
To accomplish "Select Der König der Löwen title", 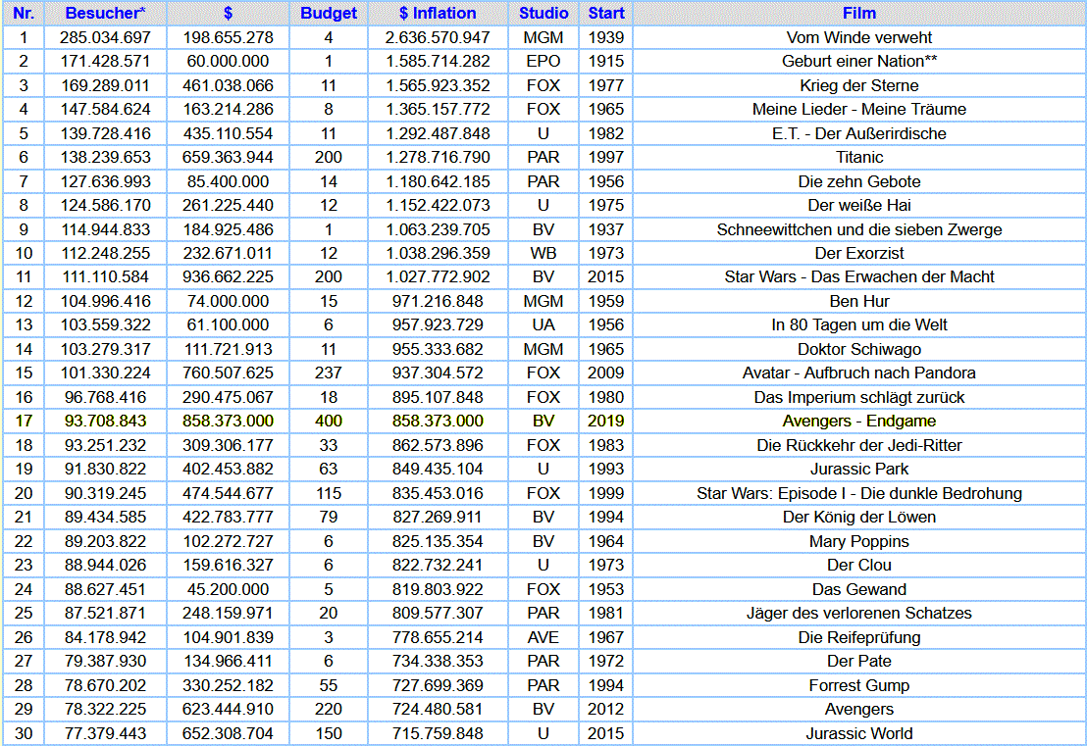I will 859,517.
